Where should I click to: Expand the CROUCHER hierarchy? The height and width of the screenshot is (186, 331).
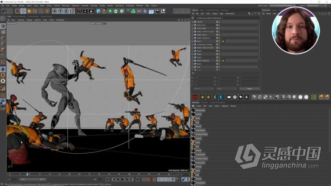[192, 28]
